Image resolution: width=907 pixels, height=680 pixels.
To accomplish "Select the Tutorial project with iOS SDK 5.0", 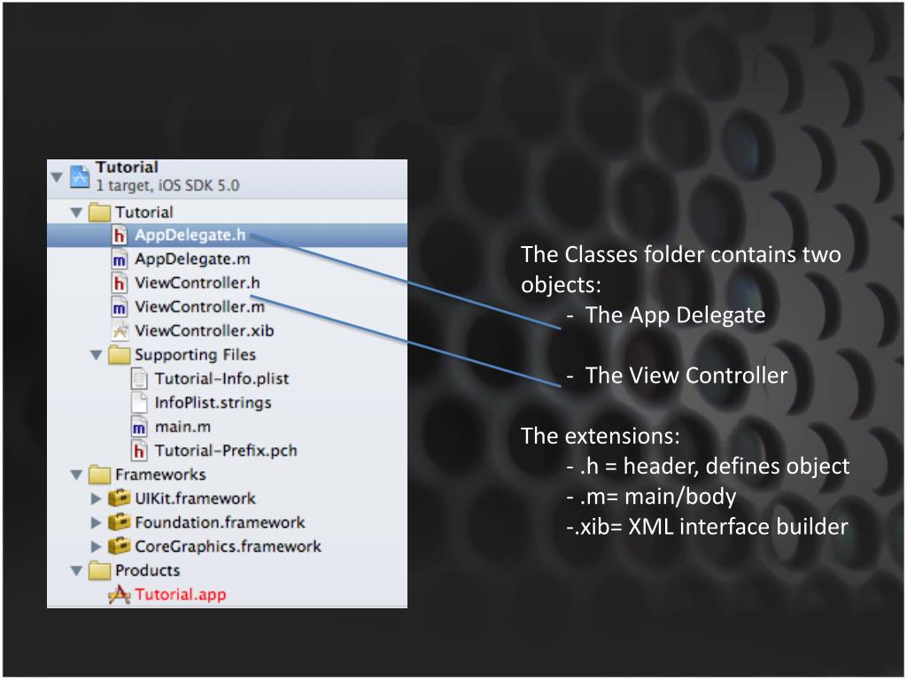I will pyautogui.click(x=227, y=179).
